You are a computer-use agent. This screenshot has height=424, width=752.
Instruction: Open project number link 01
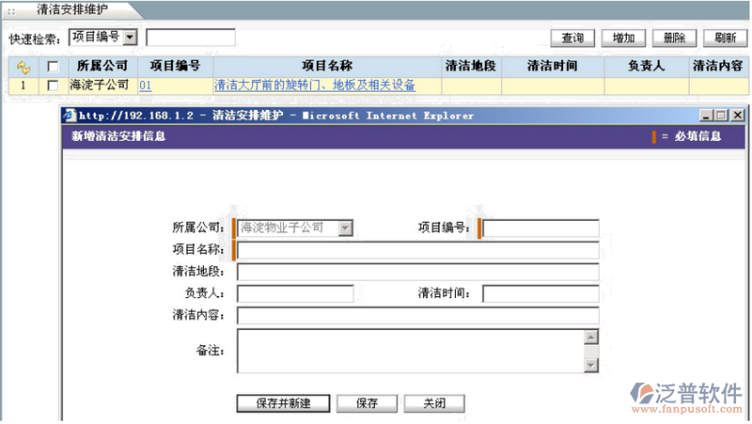(x=145, y=86)
